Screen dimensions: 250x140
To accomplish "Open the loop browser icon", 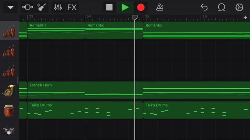I will (x=221, y=7).
